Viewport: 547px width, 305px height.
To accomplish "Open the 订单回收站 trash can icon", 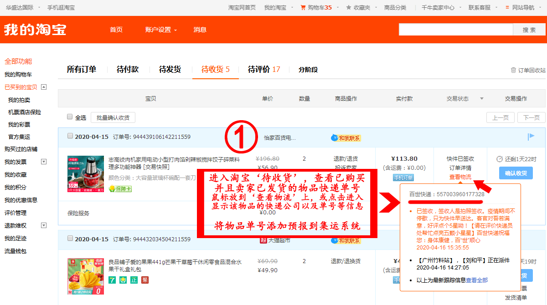I will (x=514, y=70).
